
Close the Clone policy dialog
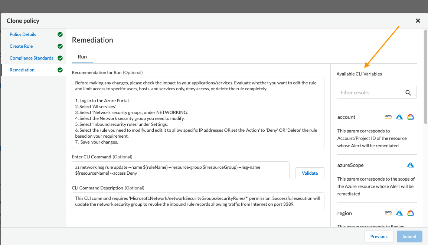tap(418, 21)
